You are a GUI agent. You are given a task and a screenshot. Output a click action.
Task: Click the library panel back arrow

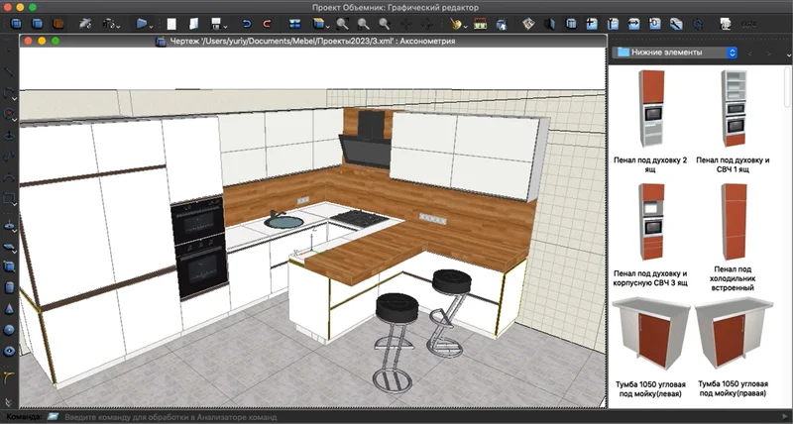[750, 52]
